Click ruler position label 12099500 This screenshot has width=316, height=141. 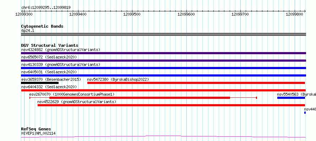point(132,14)
